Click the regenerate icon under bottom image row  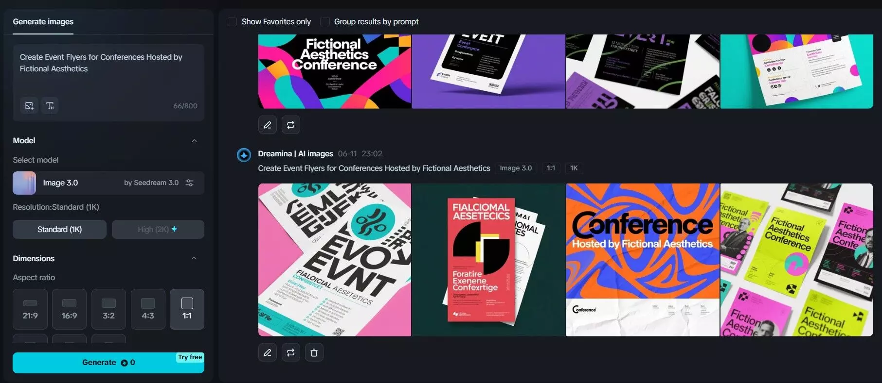pyautogui.click(x=291, y=352)
